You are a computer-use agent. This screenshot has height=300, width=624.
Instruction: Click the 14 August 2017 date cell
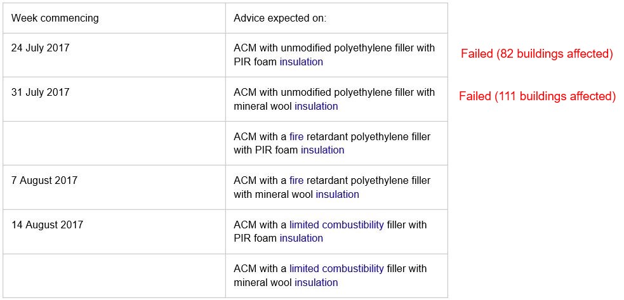coord(114,232)
